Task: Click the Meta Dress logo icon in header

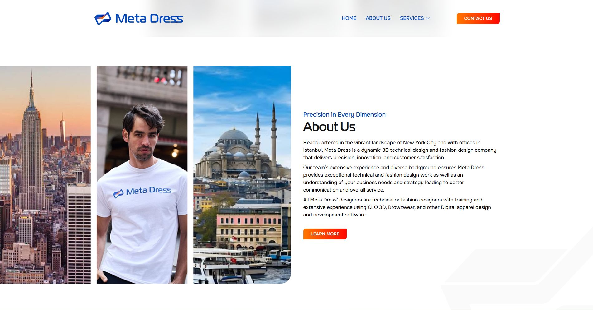Action: 103,18
